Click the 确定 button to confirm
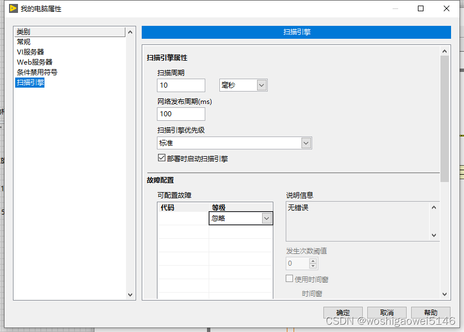This screenshot has width=464, height=332. point(343,312)
